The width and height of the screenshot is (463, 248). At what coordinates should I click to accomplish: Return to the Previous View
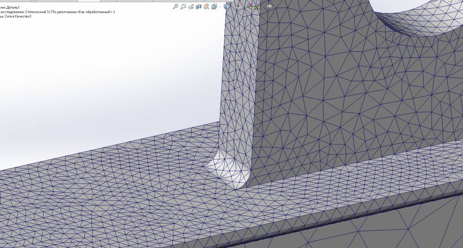click(191, 6)
